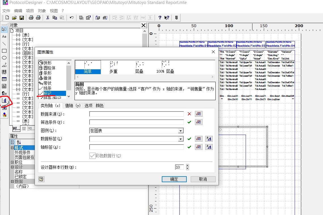Viewport: 323px width, 215px height.
Task: Undo the last action
Action: pyautogui.click(x=71, y=18)
